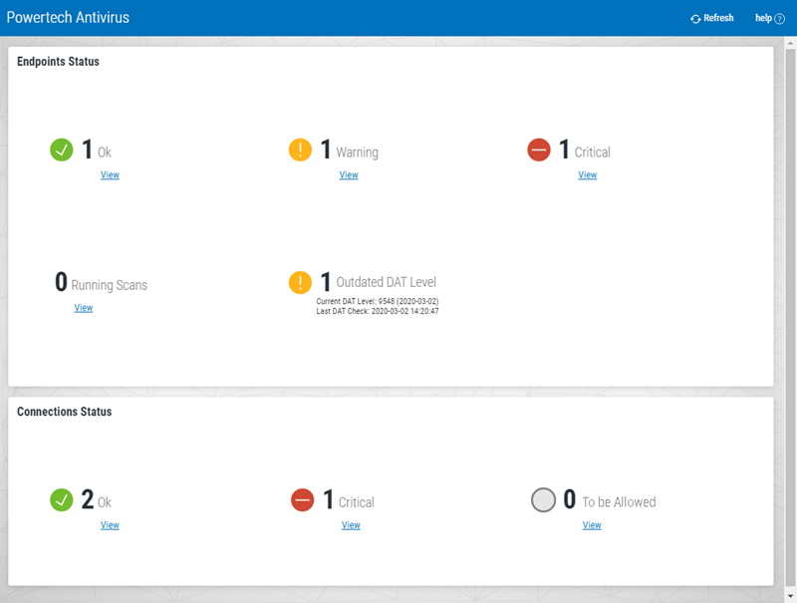Click the vertical scrollbar up arrow

coord(790,44)
